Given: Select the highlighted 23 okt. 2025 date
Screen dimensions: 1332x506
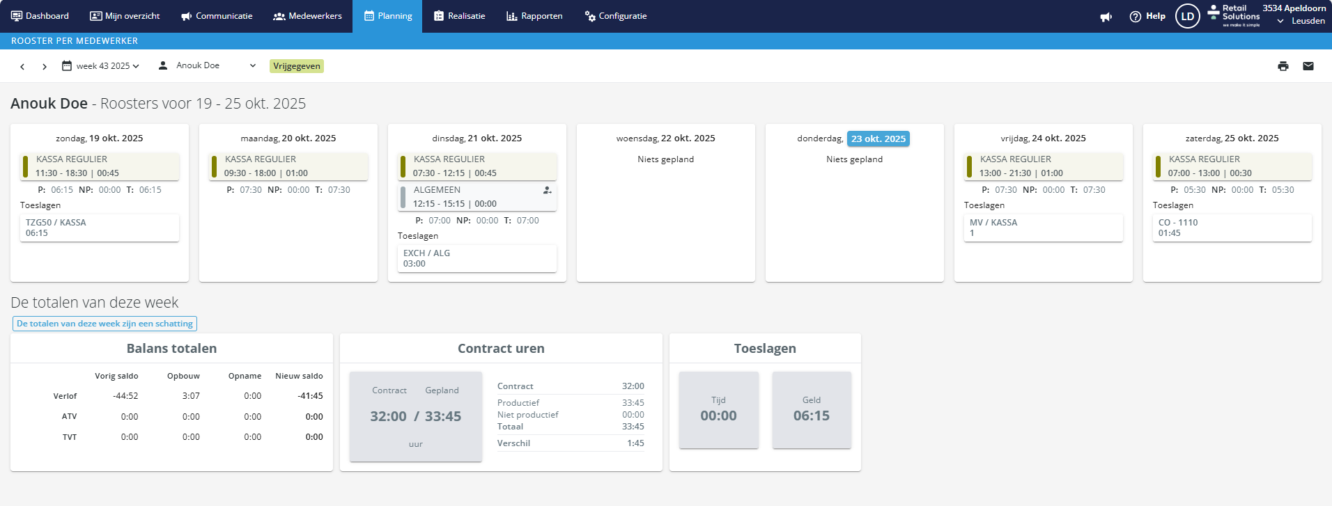Looking at the screenshot, I should pyautogui.click(x=878, y=139).
